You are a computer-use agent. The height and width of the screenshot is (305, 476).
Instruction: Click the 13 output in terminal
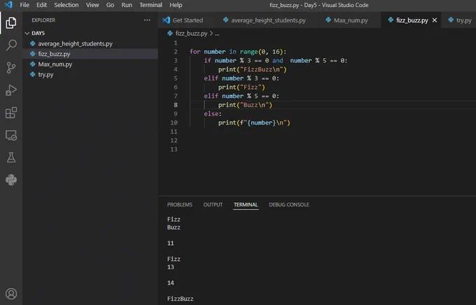pyautogui.click(x=170, y=267)
